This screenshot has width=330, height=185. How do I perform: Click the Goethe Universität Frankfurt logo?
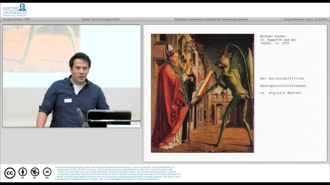click(15, 10)
